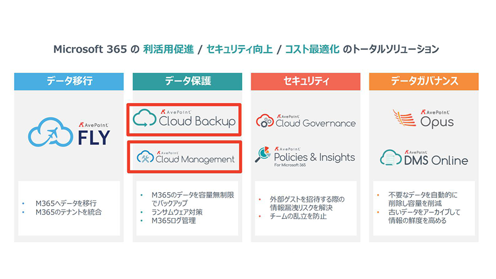Click the Opus orange wing icon
496x279 pixels.
click(404, 118)
